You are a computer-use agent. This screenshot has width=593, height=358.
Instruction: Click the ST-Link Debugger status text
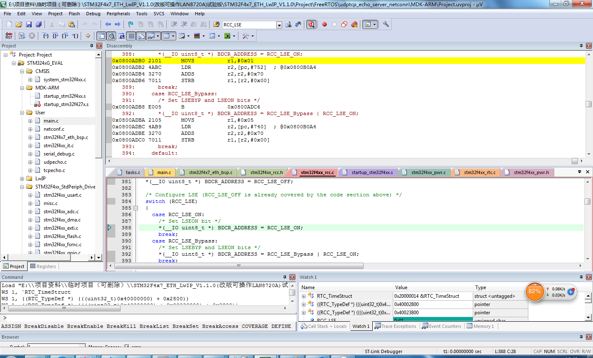(383, 351)
